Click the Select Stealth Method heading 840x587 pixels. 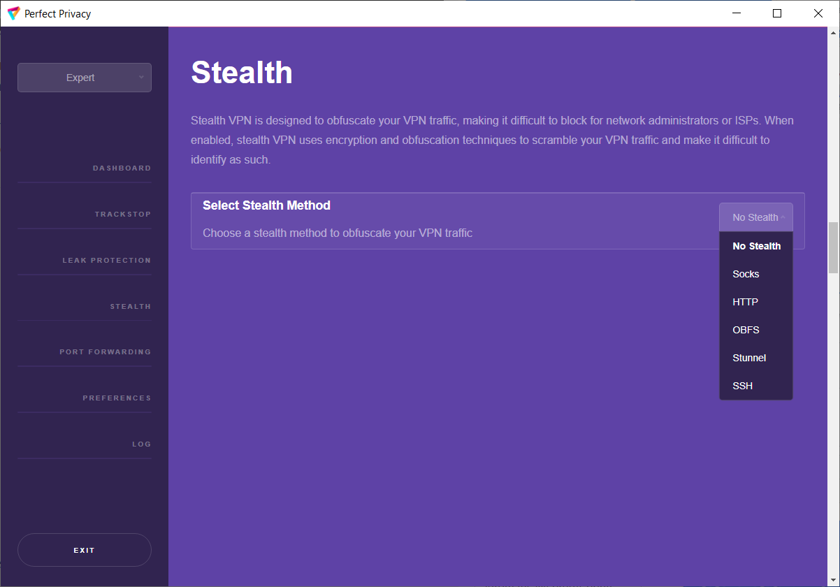point(266,205)
